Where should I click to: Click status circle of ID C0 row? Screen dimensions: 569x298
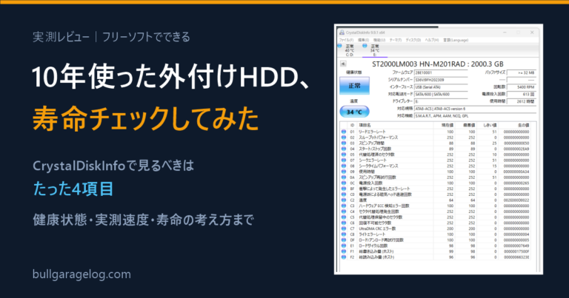[344, 194]
